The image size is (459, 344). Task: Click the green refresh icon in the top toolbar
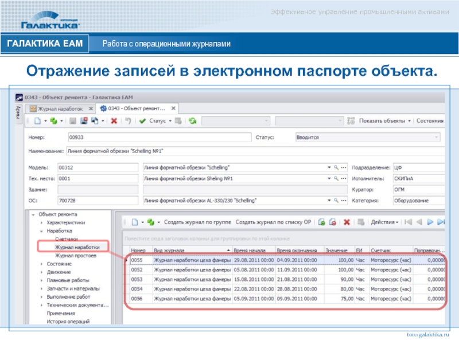click(x=193, y=121)
